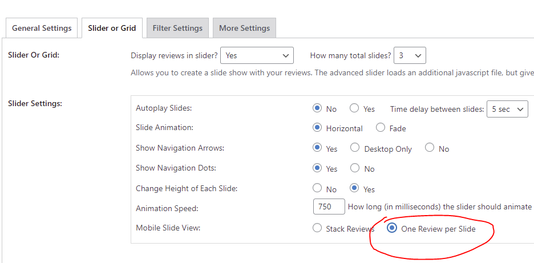Select Yes for Show Navigation Arrows
This screenshot has width=534, height=263.
[317, 148]
